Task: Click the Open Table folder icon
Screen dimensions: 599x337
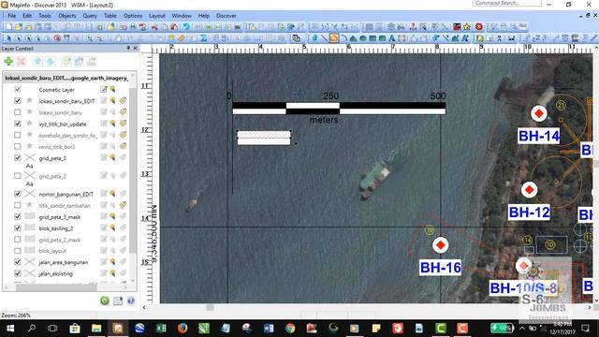Action: 19,27
